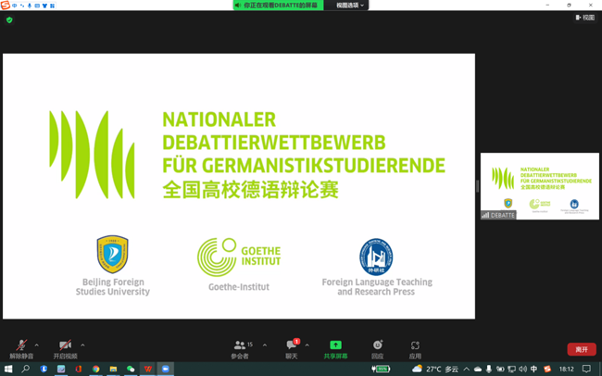Click the network monitor tray icon
Image resolution: width=602 pixels, height=376 pixels.
(511, 370)
